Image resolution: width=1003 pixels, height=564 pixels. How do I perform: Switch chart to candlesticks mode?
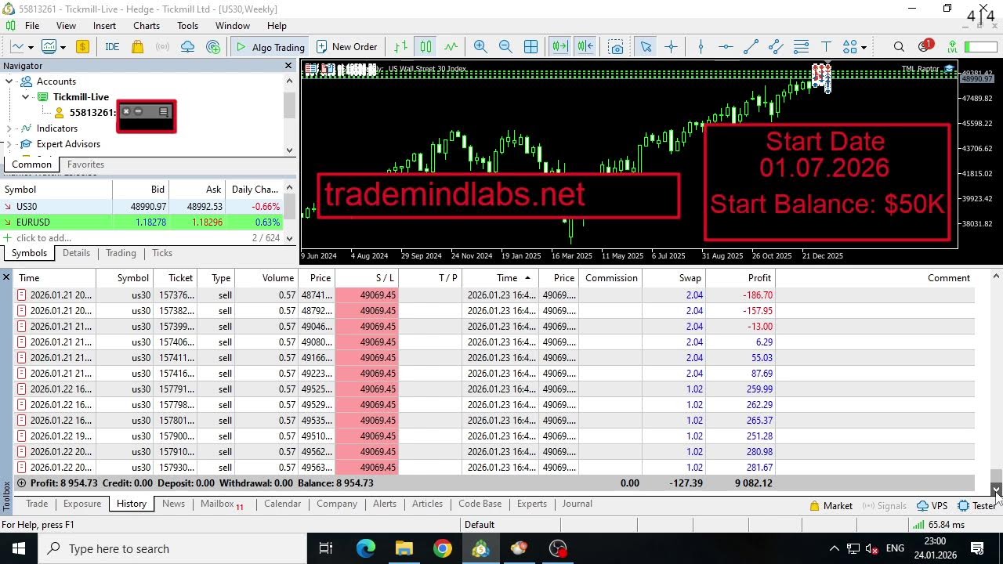[x=425, y=47]
